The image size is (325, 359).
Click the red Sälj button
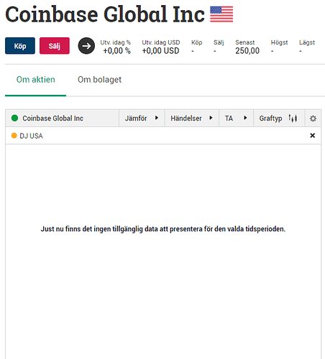[55, 46]
